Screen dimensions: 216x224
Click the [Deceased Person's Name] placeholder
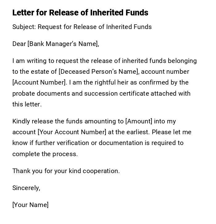[x=99, y=72]
